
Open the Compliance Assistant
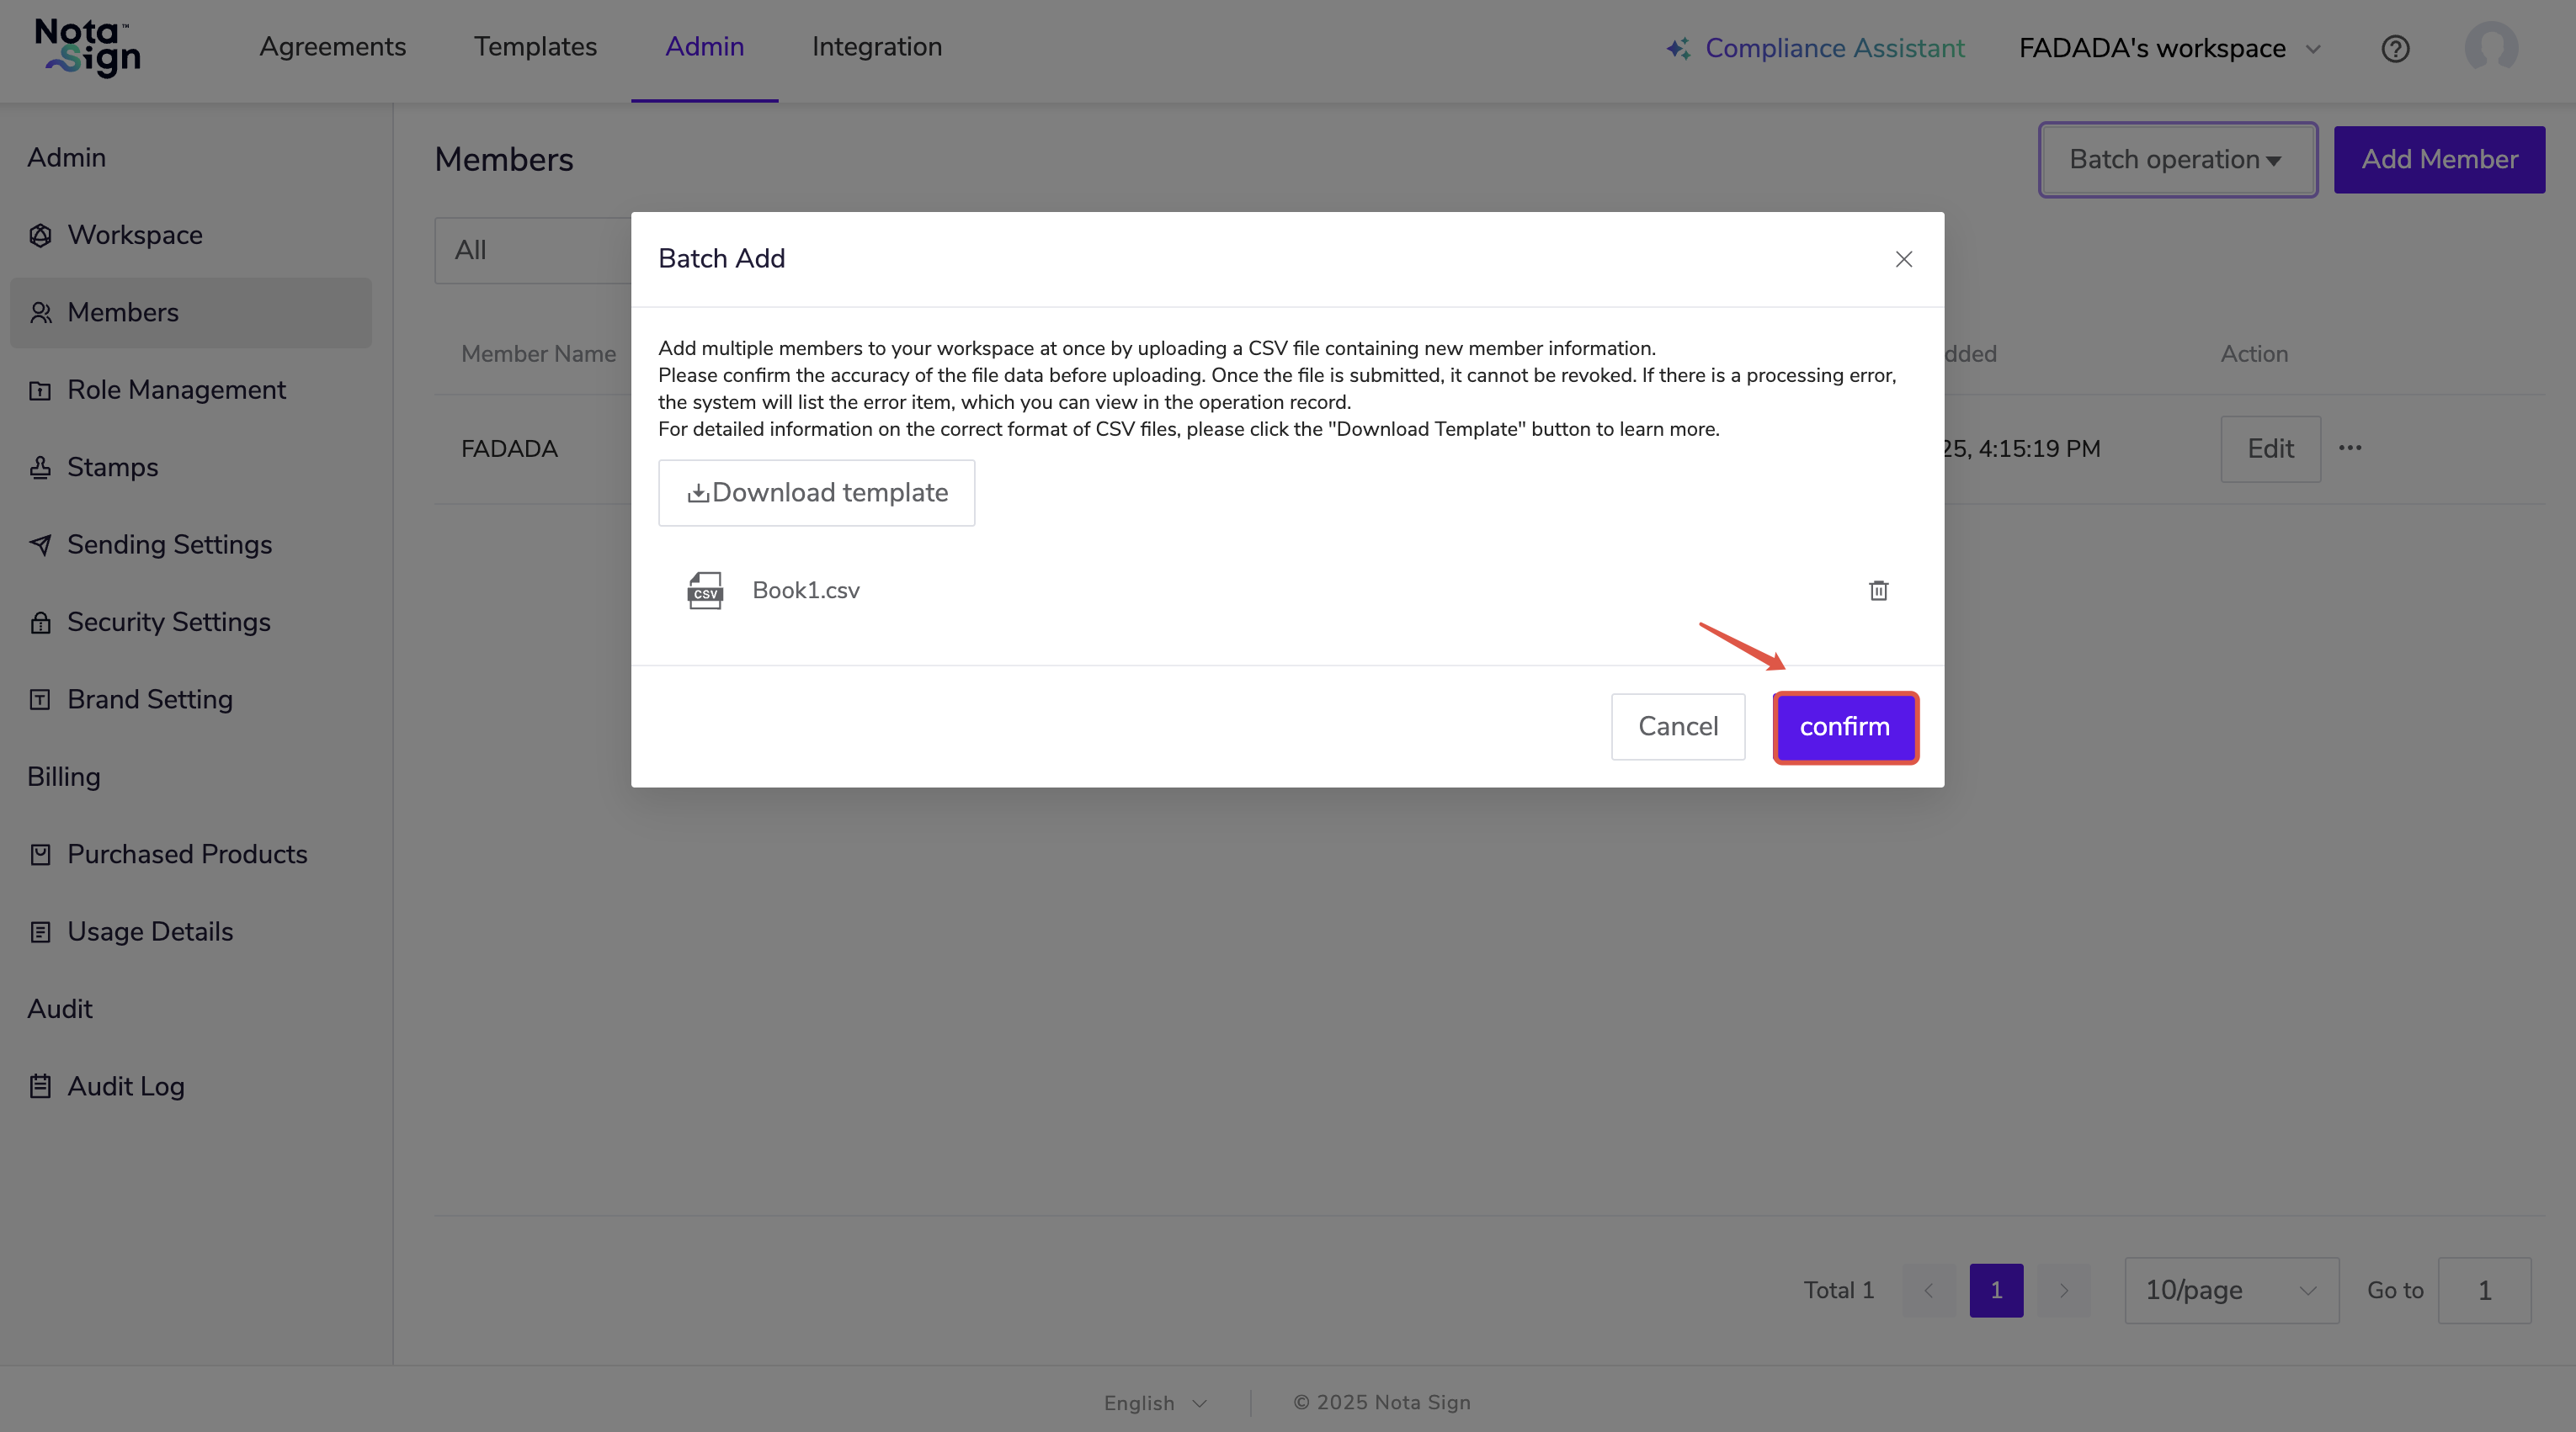point(1815,48)
